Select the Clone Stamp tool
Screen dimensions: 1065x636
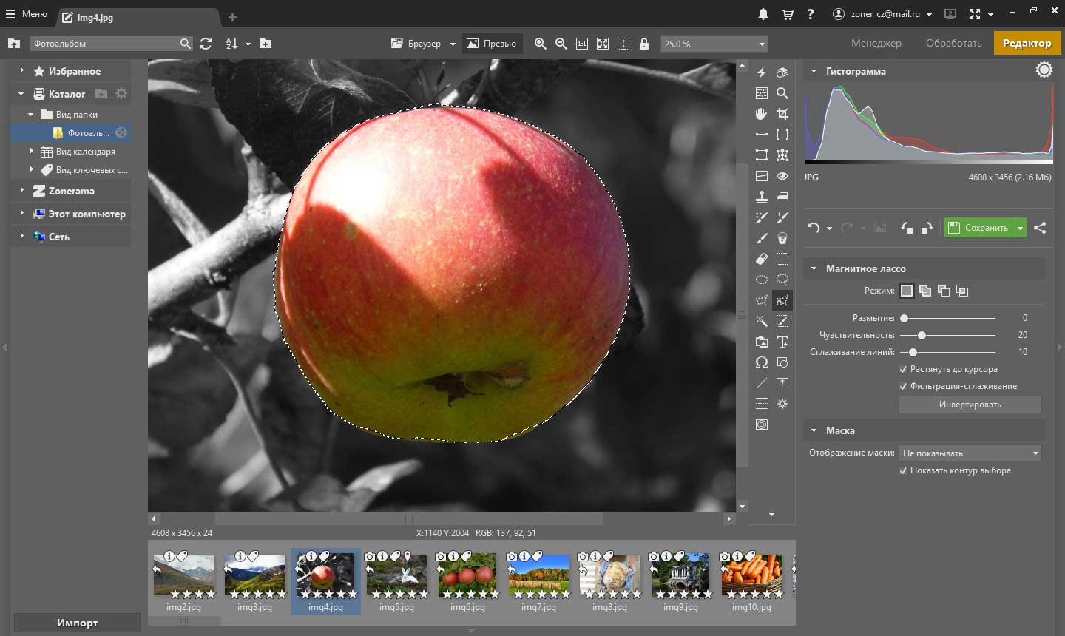tap(761, 197)
